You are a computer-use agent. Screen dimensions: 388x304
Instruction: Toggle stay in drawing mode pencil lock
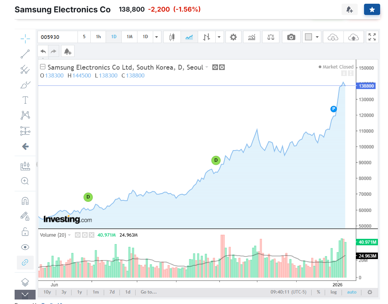[25, 216]
